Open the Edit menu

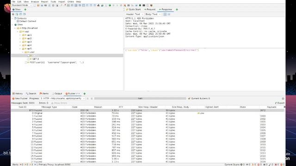pyautogui.click(x=19, y=2)
